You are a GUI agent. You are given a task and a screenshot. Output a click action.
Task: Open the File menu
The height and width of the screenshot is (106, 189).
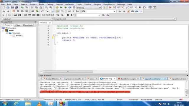pos(3,4)
